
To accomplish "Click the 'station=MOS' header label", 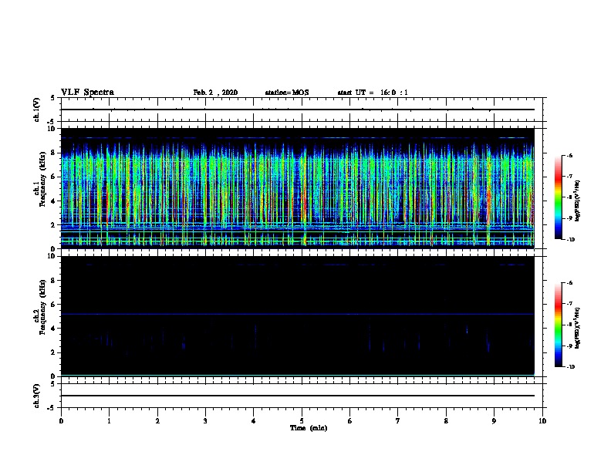I will point(287,93).
